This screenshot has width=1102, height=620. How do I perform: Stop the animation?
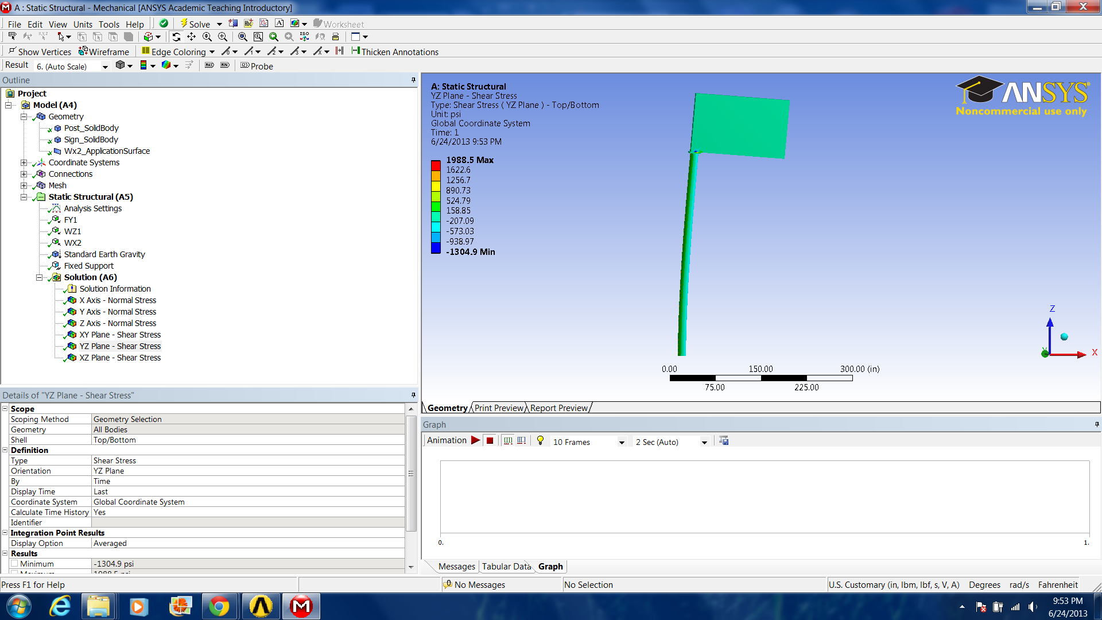point(490,440)
